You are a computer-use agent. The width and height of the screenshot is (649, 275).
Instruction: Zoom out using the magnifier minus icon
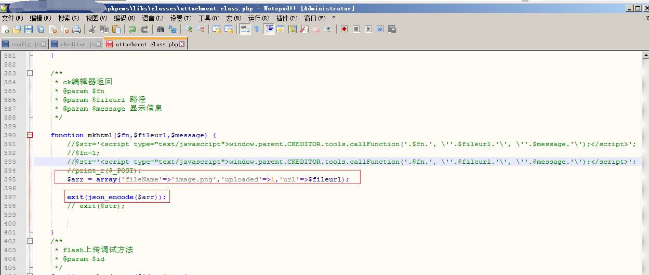pyautogui.click(x=201, y=29)
